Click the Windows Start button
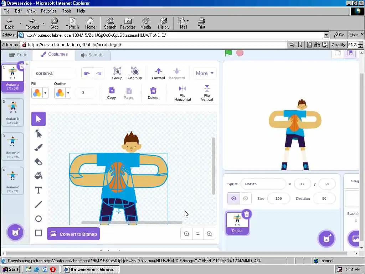This screenshot has height=274, width=365. [10, 270]
